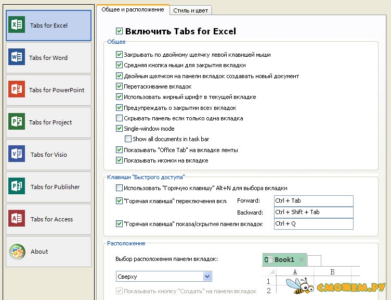Open the Tabs for Word settings
The image size is (391, 300).
[49, 58]
